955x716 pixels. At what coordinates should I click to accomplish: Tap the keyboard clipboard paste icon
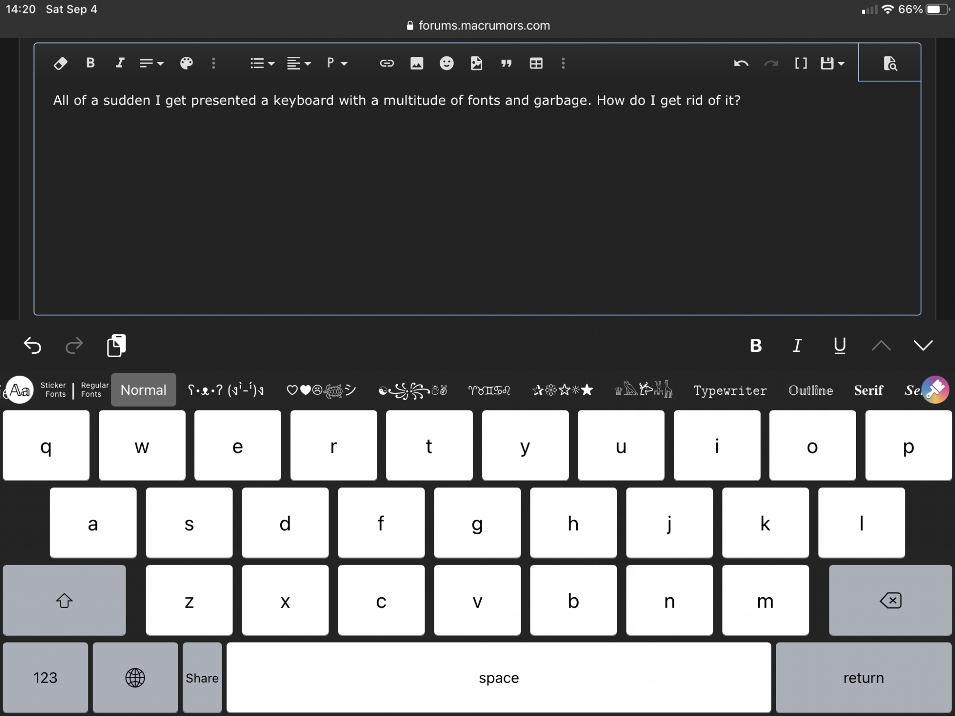click(x=117, y=345)
